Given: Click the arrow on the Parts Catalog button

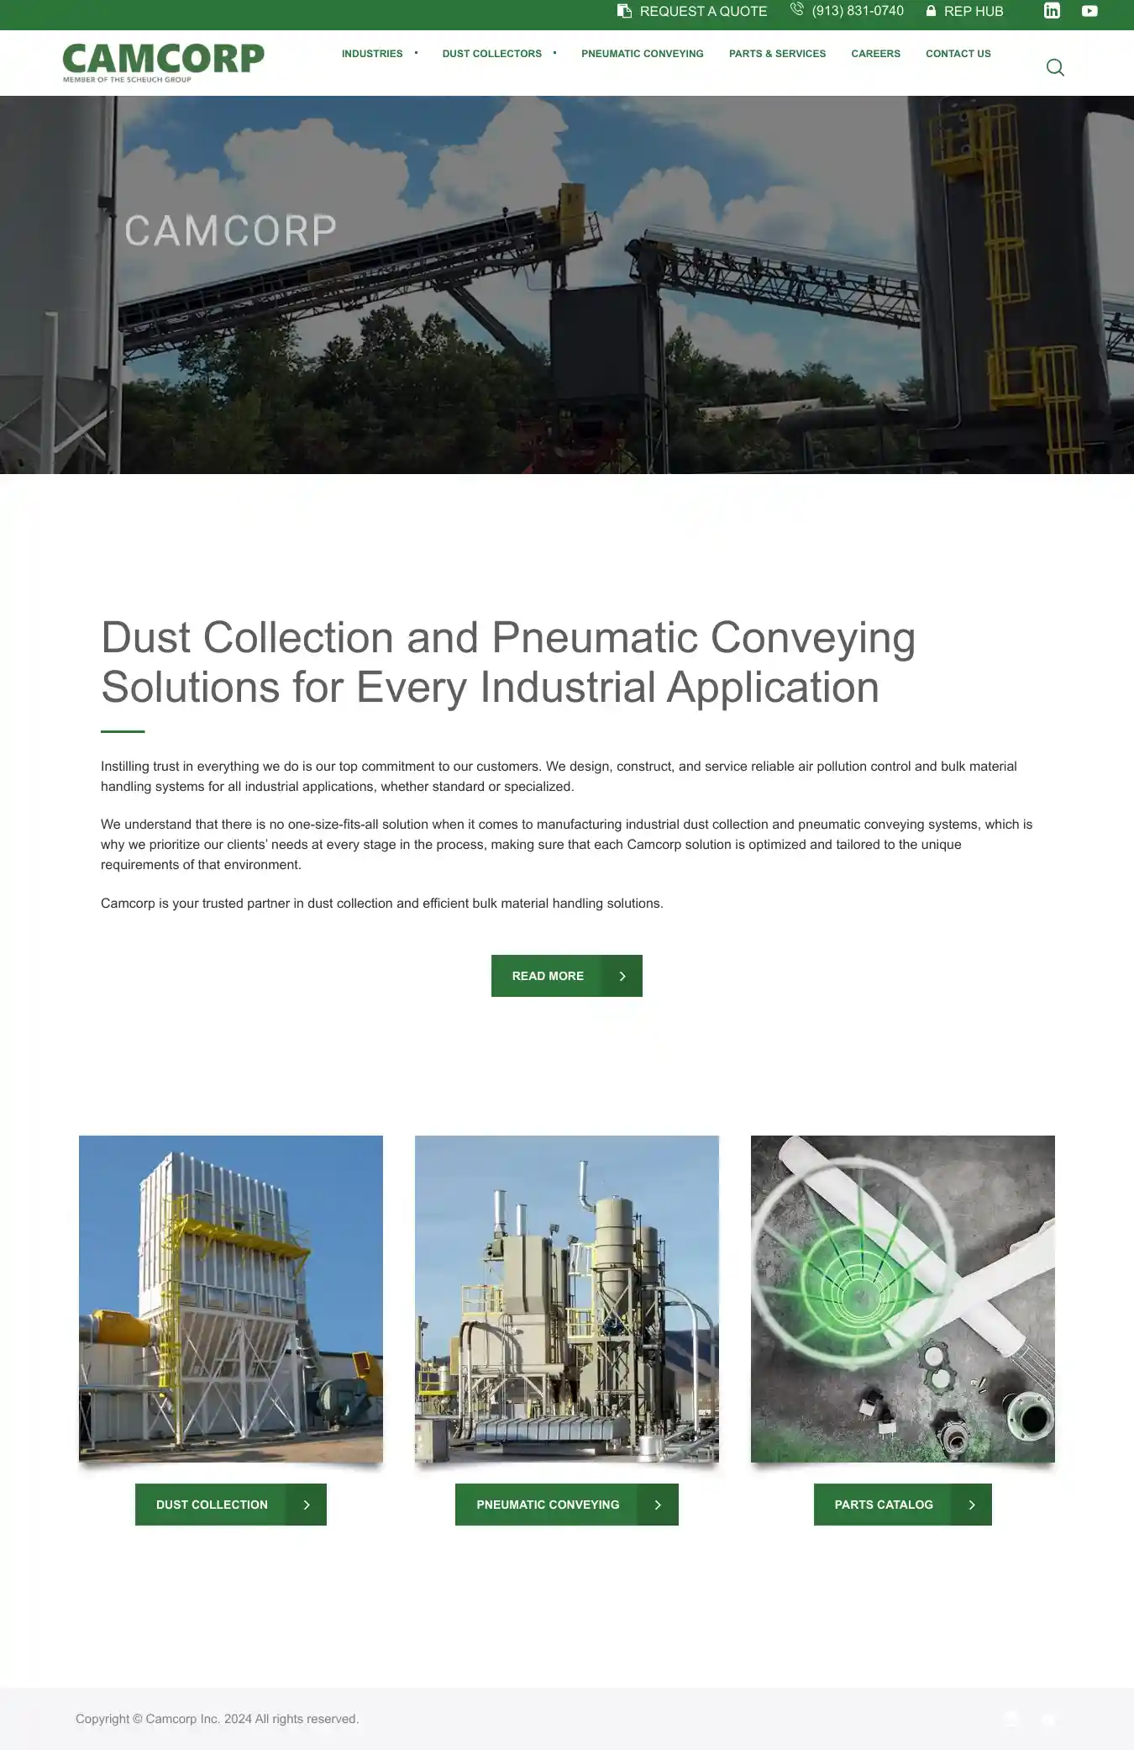Looking at the screenshot, I should coord(972,1505).
